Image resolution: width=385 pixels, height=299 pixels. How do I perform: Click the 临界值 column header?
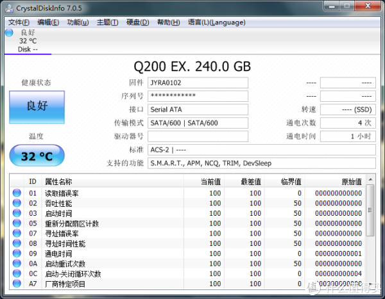[x=284, y=182]
